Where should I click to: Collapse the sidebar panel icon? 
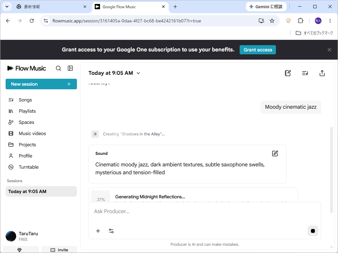click(x=70, y=68)
